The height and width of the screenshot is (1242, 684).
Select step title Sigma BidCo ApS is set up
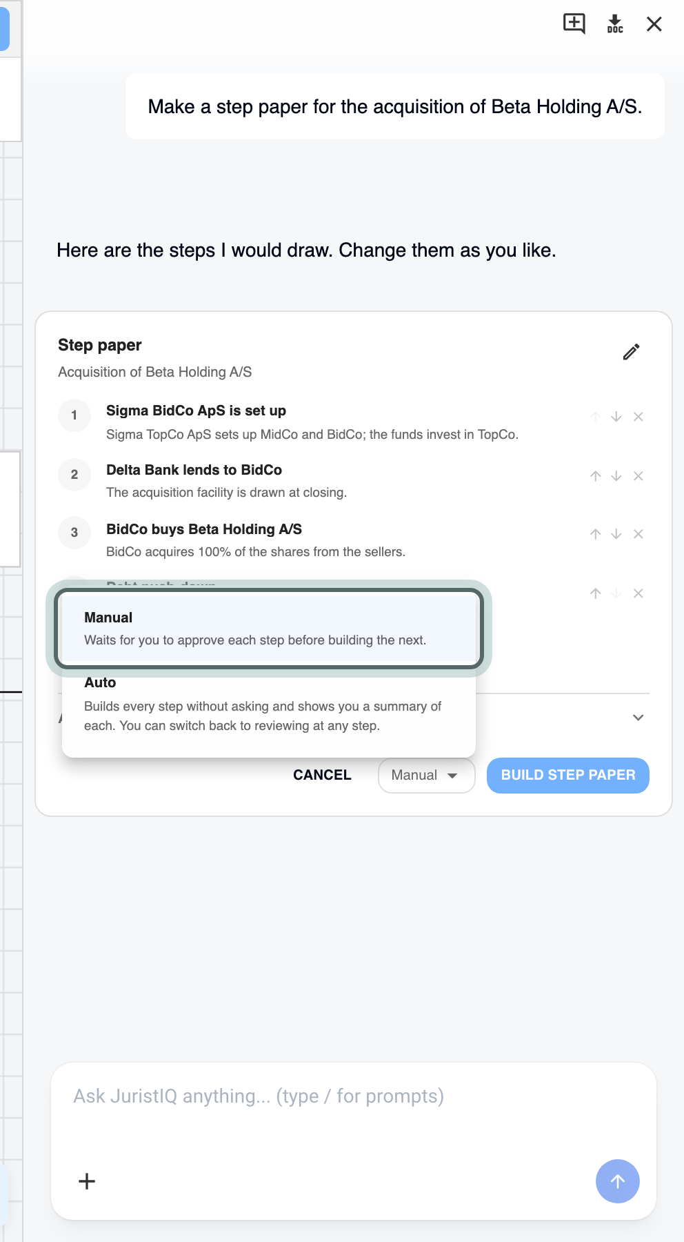[196, 411]
